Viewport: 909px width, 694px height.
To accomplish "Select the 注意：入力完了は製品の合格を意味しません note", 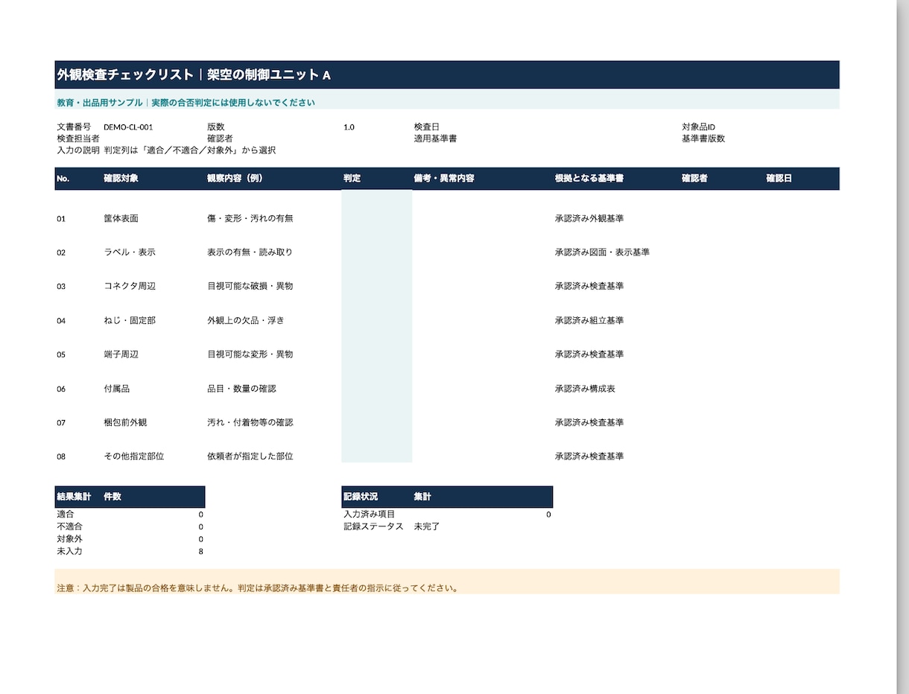I will [x=257, y=588].
